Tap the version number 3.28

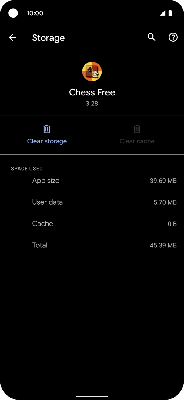point(92,103)
